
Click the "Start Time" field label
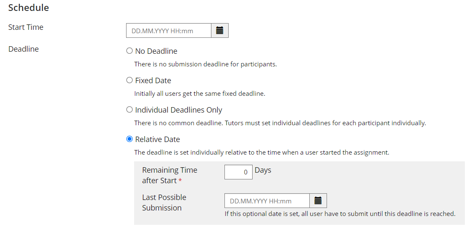pos(26,27)
